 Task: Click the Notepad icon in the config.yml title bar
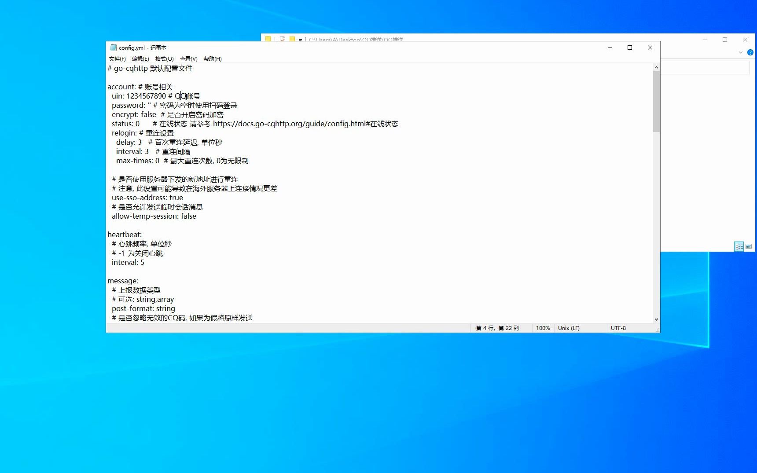[x=113, y=48]
